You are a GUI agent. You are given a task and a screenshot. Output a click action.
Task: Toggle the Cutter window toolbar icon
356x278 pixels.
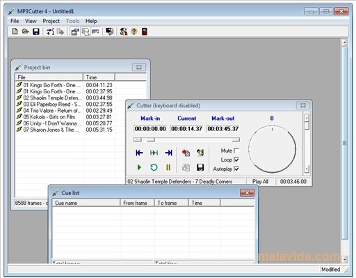coord(96,31)
